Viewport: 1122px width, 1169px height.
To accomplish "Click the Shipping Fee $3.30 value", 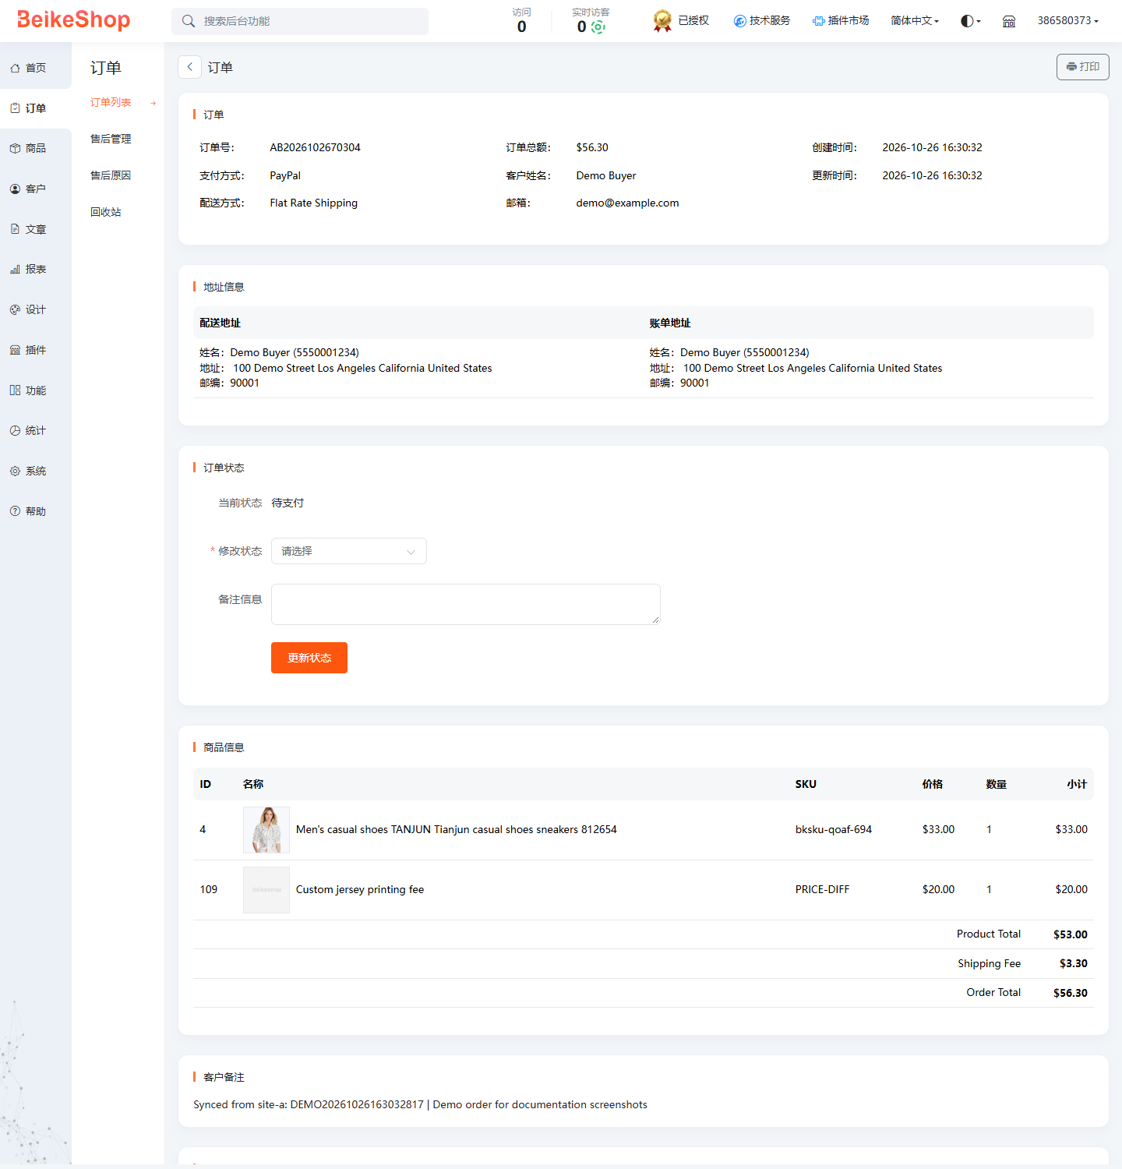I will (1074, 964).
